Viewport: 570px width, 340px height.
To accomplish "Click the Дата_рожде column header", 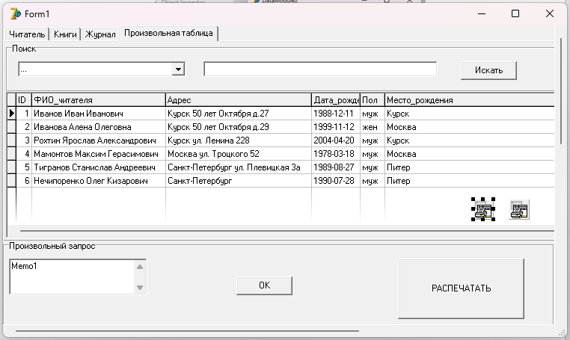I will [x=336, y=100].
